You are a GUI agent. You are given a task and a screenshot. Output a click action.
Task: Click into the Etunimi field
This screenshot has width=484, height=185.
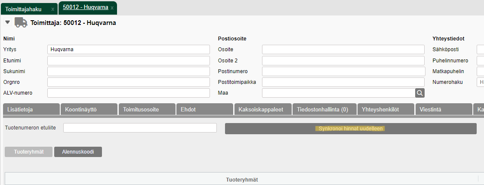click(x=128, y=60)
